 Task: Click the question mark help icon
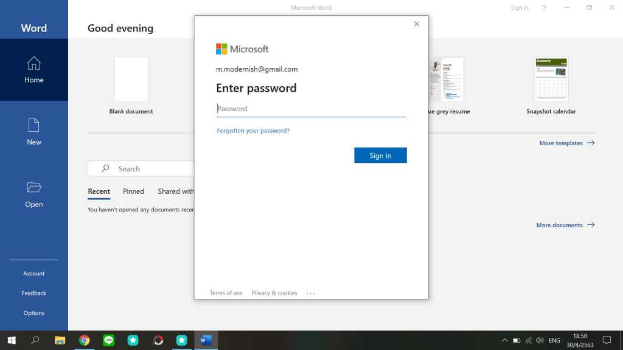(x=544, y=8)
